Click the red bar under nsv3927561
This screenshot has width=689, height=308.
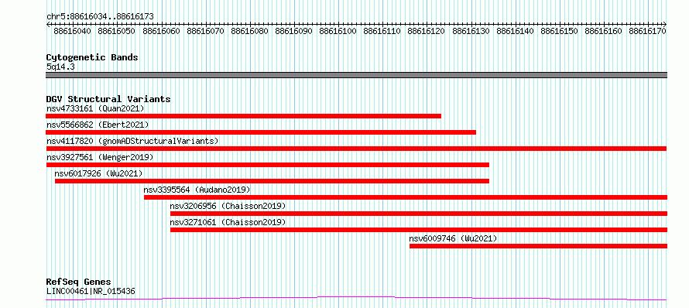[x=268, y=165]
